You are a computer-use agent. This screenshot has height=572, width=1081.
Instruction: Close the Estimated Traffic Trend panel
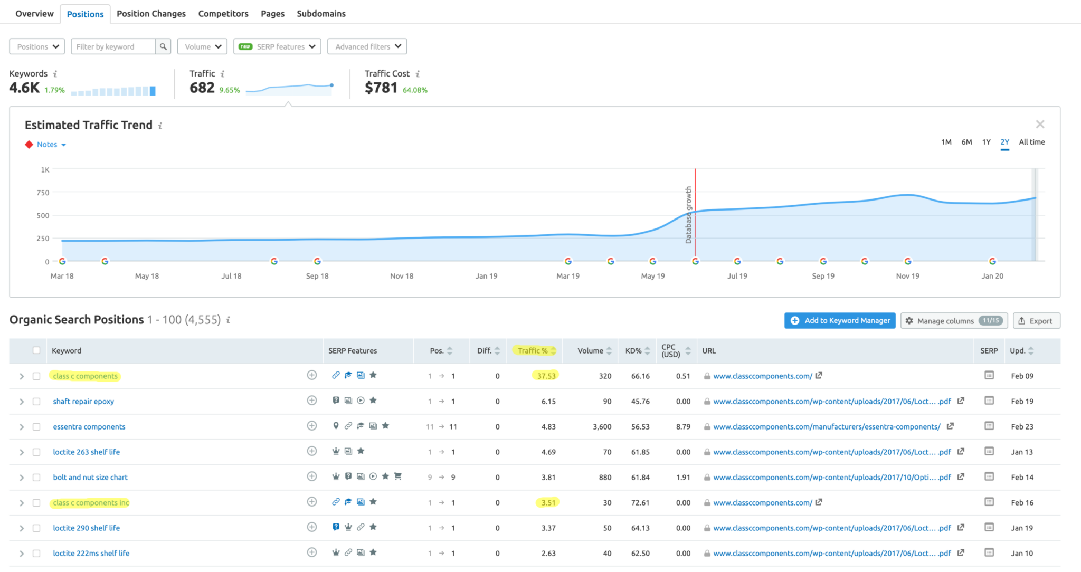pyautogui.click(x=1040, y=124)
